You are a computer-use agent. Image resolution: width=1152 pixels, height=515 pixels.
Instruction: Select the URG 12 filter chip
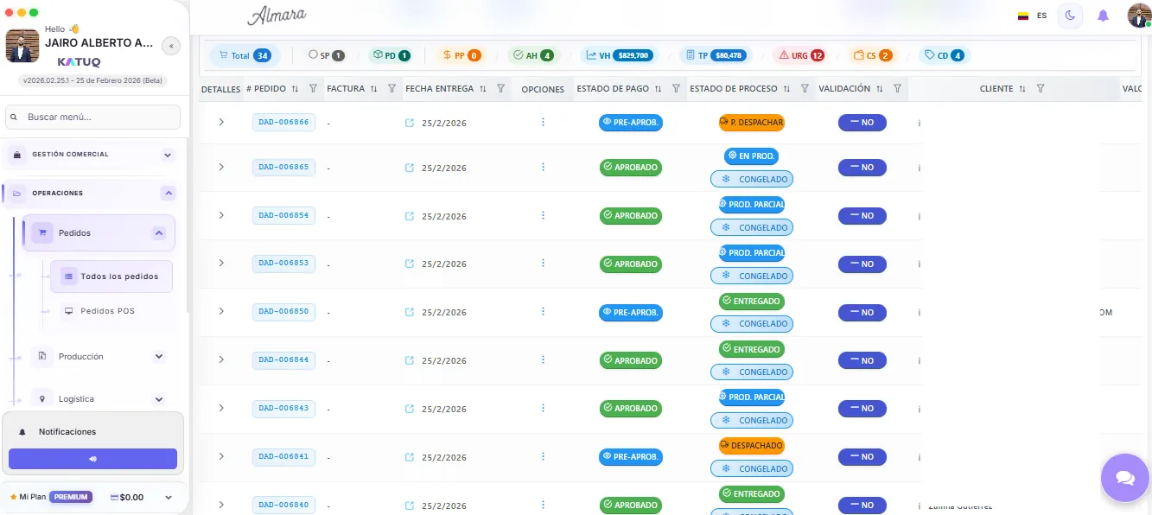(x=801, y=55)
